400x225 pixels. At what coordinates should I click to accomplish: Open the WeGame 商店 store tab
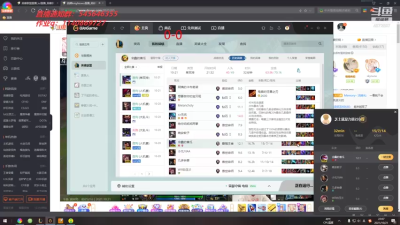pos(164,28)
